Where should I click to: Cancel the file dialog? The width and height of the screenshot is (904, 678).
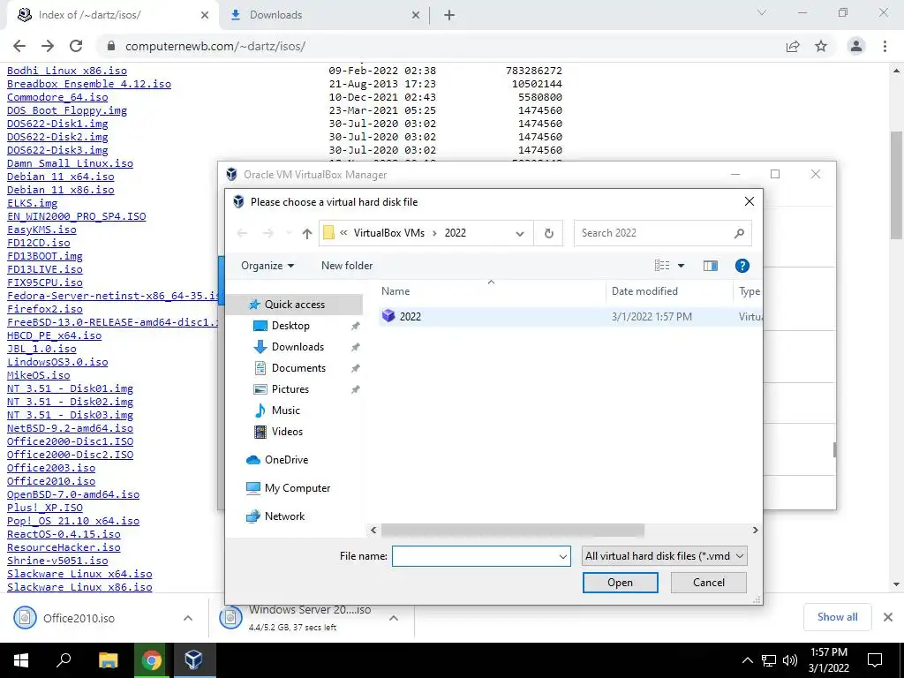709,583
